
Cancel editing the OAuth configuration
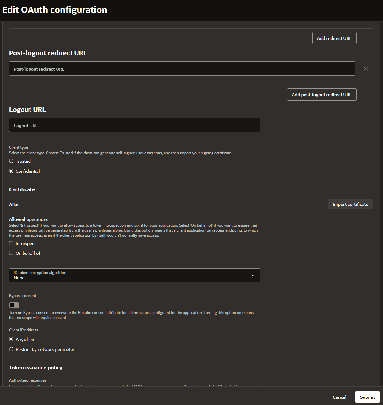[x=339, y=397]
